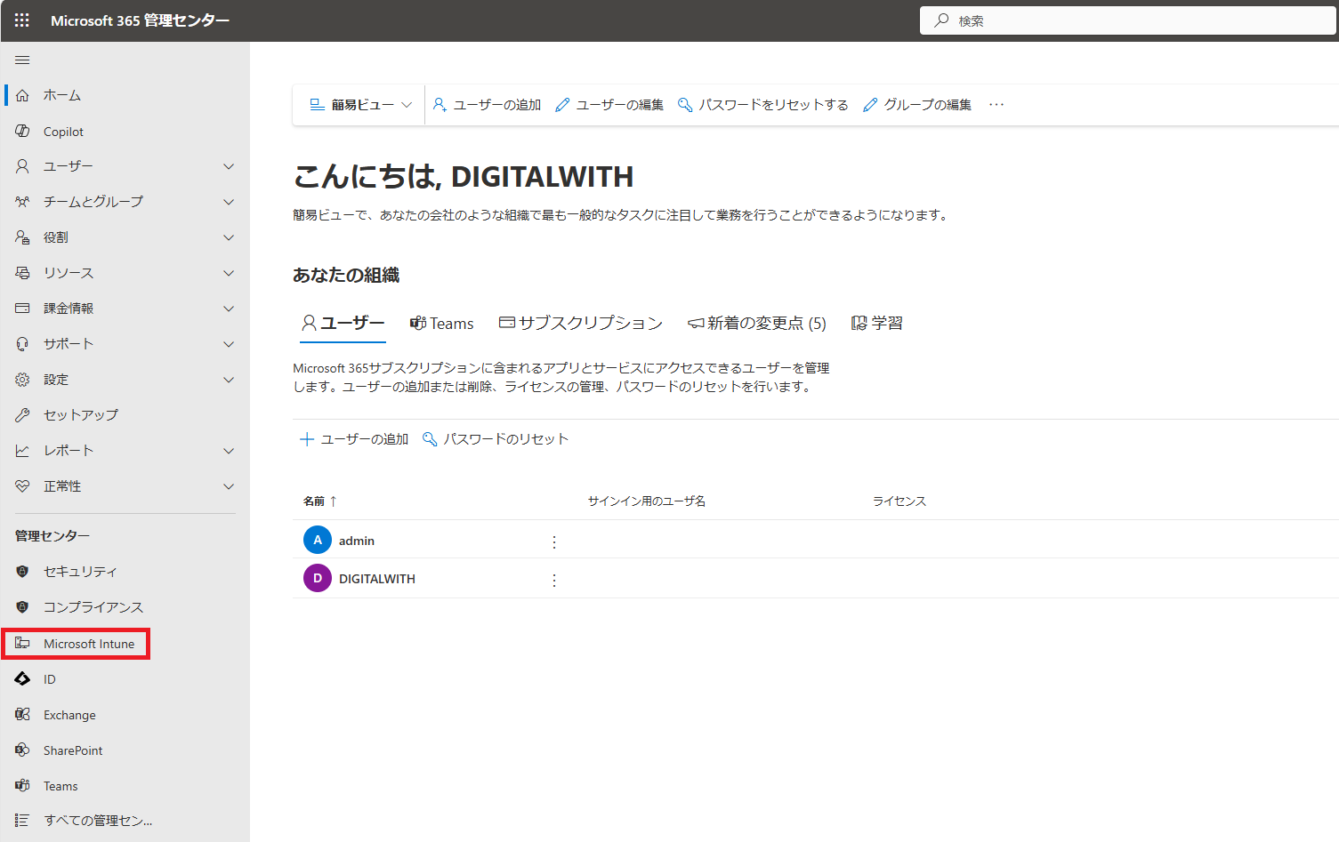Click the SharePoint icon in admin centers
Image resolution: width=1339 pixels, height=842 pixels.
[22, 750]
